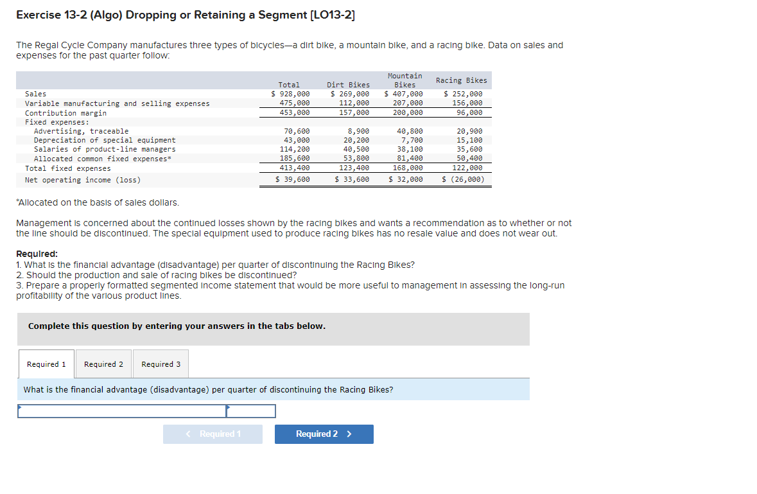Click the Mountain Bikes column header

click(x=405, y=80)
